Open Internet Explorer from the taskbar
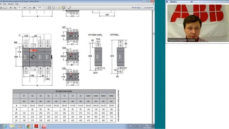 (5, 126)
